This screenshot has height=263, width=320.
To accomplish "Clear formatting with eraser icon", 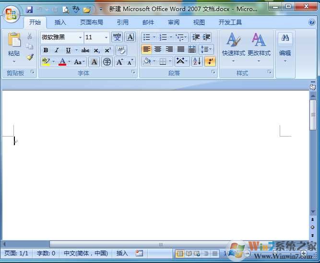I will point(121,50).
